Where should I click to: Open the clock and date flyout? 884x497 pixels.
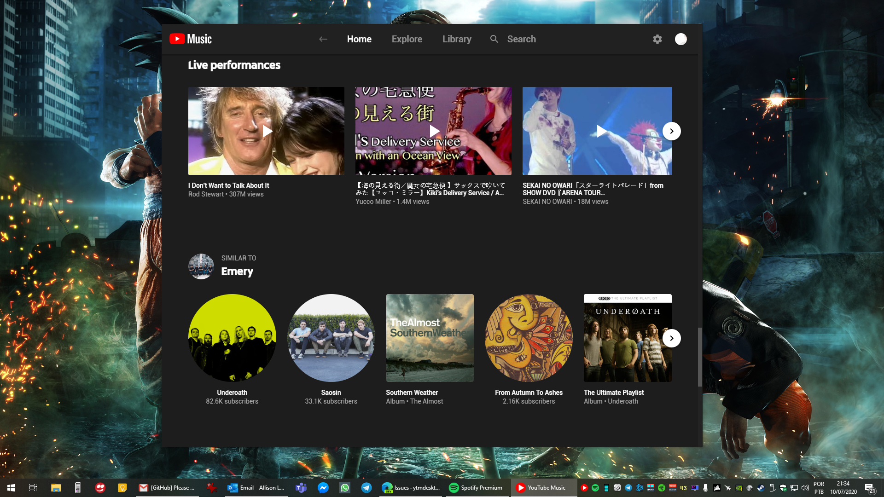[843, 488]
